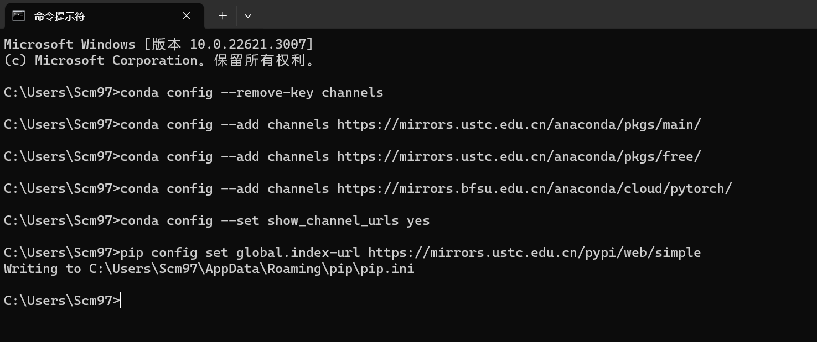
Task: Click the ustc anaconda pkgs/free URL
Action: click(519, 157)
